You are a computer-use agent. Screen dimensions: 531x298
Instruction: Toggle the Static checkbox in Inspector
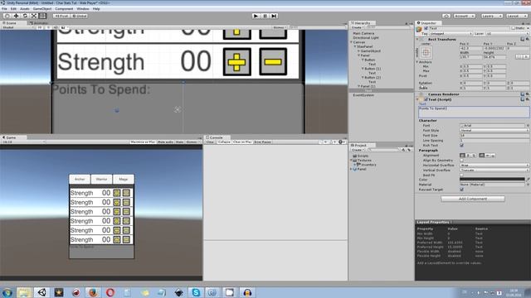pyautogui.click(x=514, y=28)
